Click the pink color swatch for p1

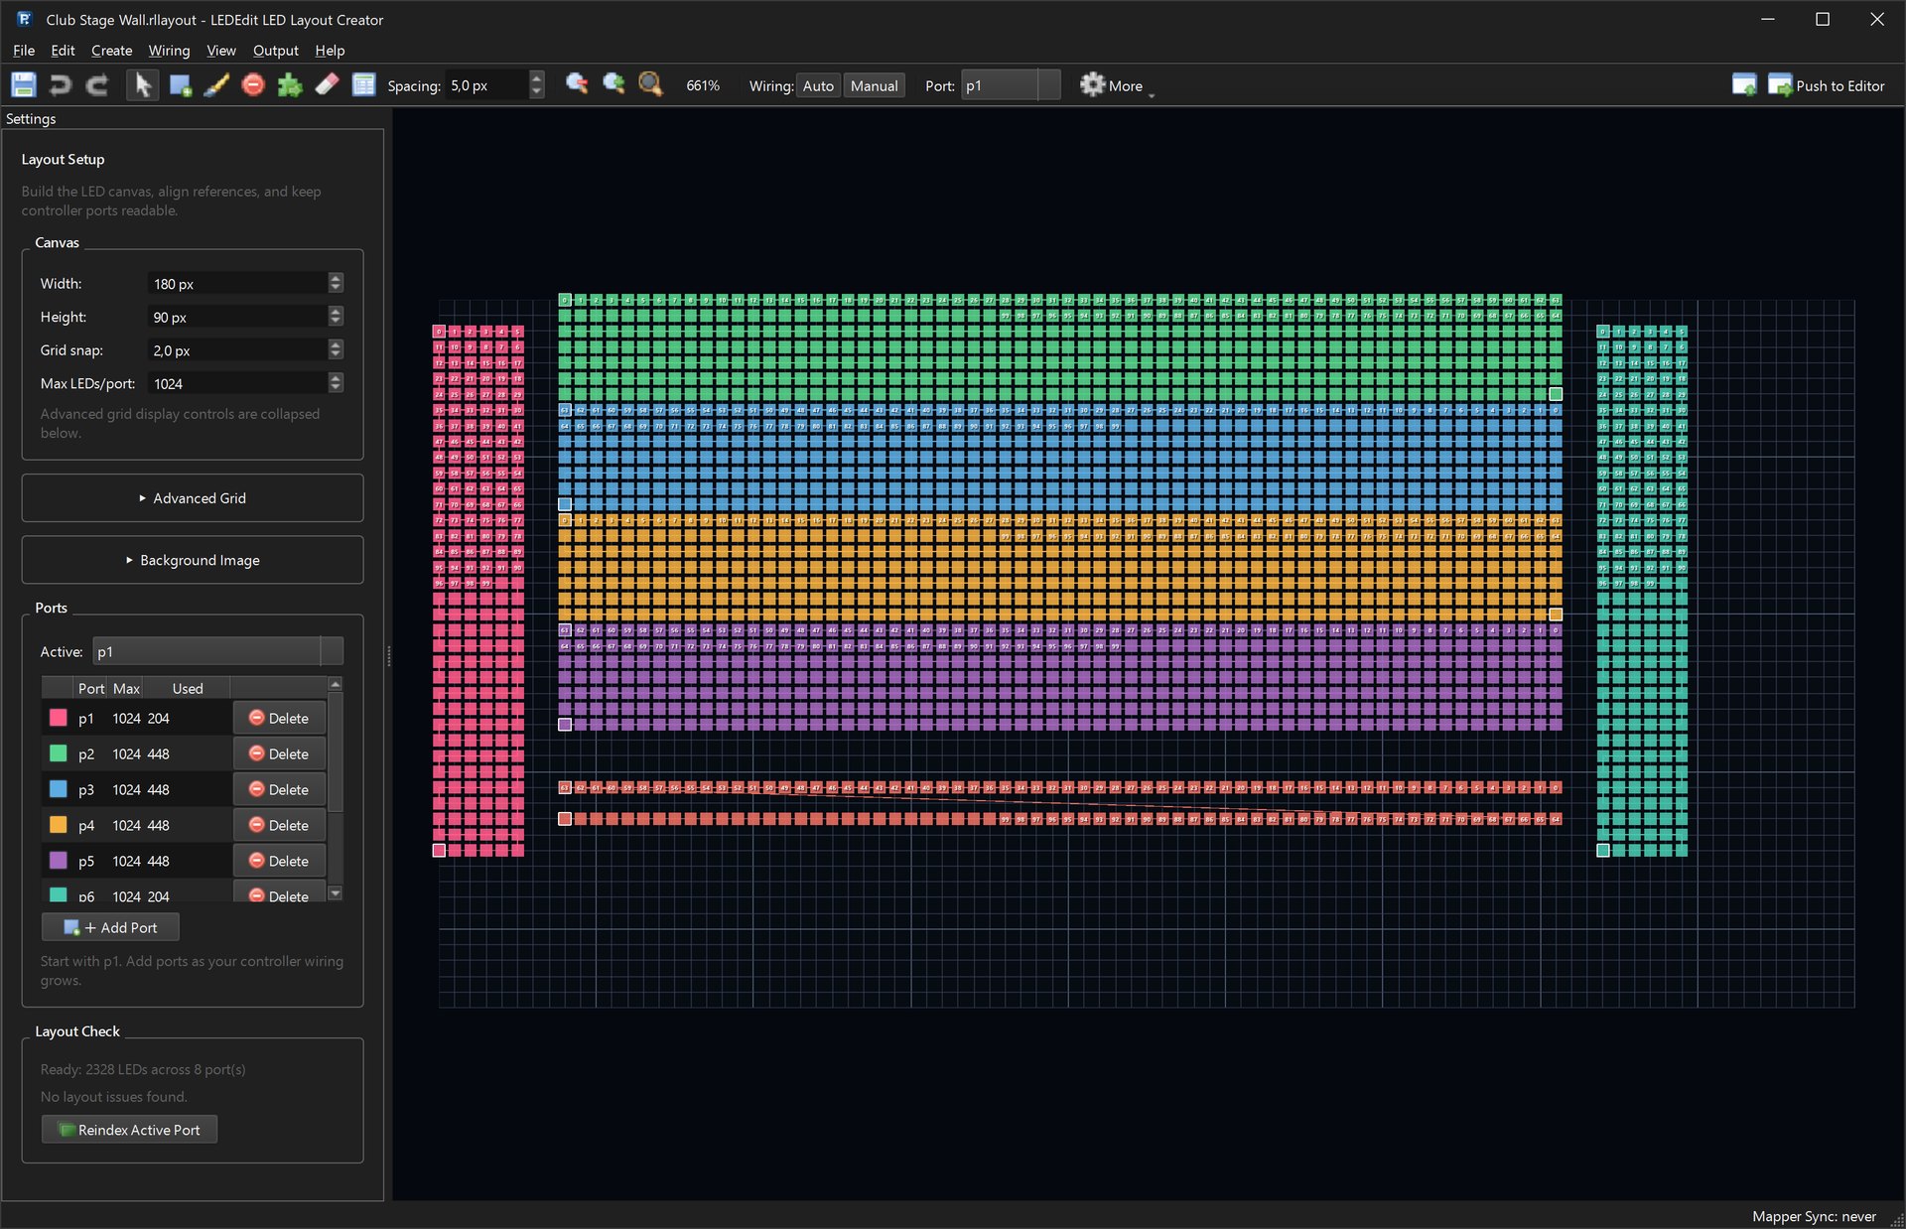pyautogui.click(x=59, y=718)
